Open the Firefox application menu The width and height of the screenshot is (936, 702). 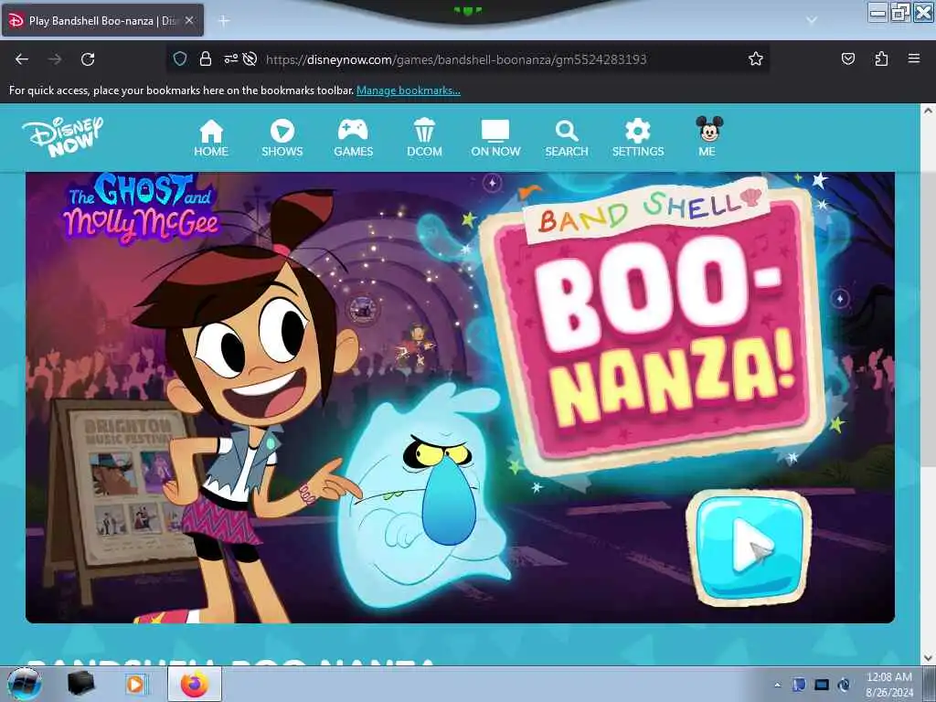(x=914, y=58)
